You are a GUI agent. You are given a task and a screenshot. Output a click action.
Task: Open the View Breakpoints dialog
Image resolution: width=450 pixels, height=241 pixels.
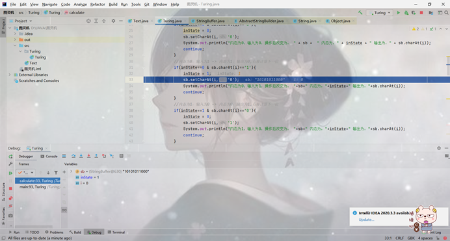pos(10,198)
